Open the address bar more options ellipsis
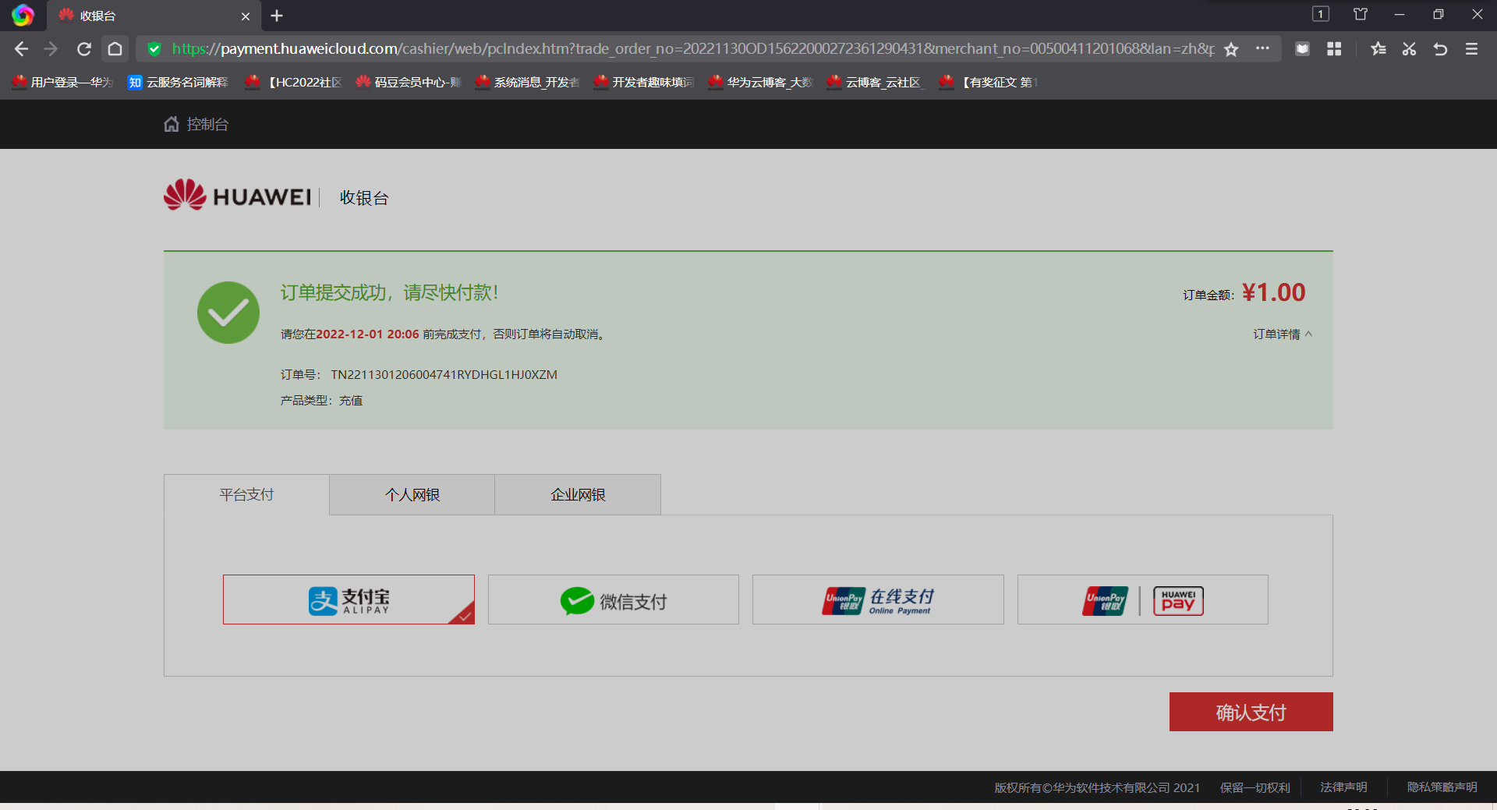Screen dimensions: 1497x810 pyautogui.click(x=1262, y=48)
